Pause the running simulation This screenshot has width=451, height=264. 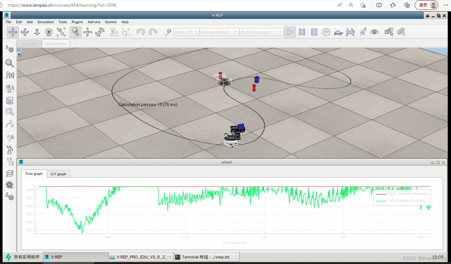click(302, 32)
